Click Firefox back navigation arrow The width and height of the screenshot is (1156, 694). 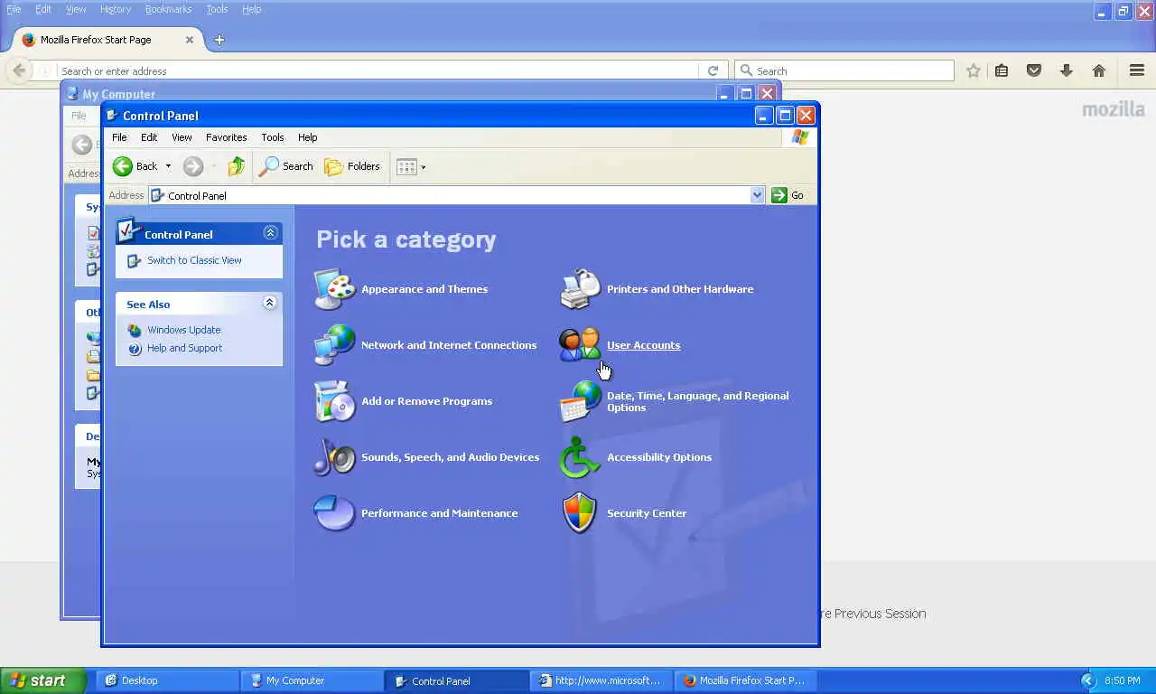point(19,70)
